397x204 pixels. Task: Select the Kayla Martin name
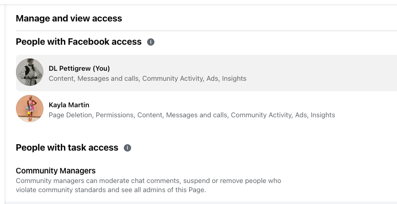(x=69, y=105)
